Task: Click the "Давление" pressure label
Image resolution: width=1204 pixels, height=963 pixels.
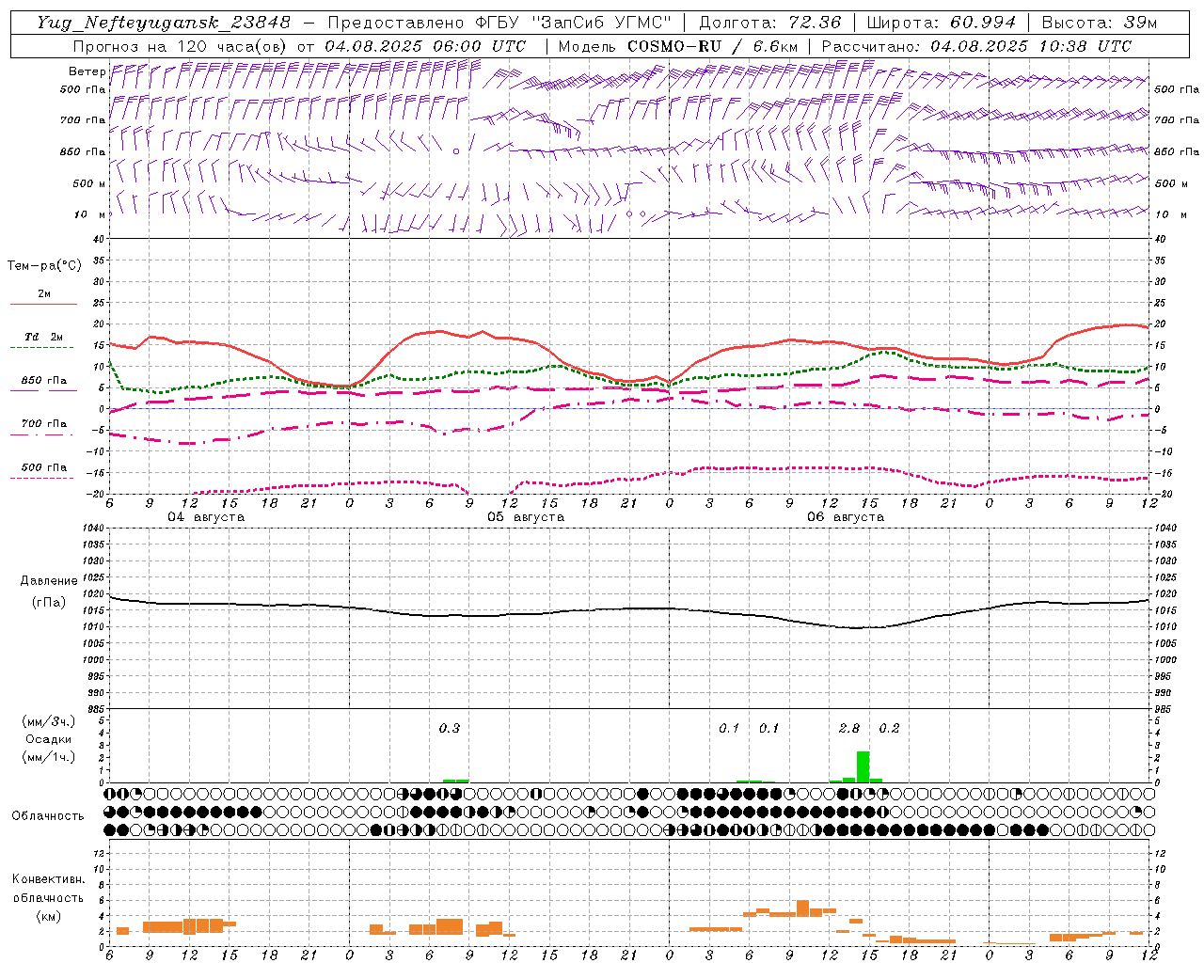Action: coord(49,581)
